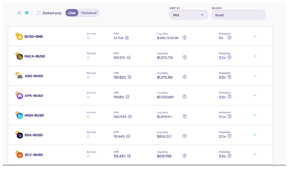This screenshot has width=291, height=169.
Task: Switch to the Finished farms tab
Action: tap(89, 13)
